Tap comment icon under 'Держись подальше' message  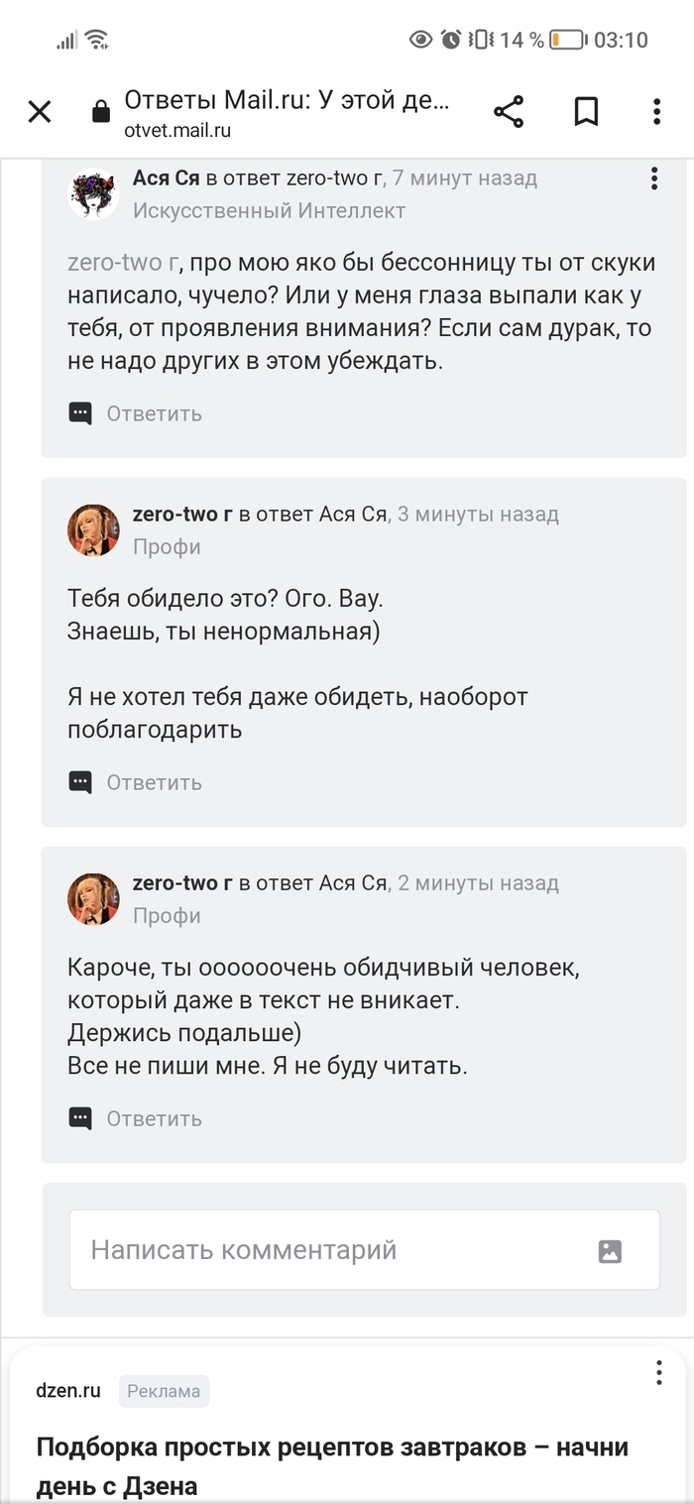tap(80, 1118)
